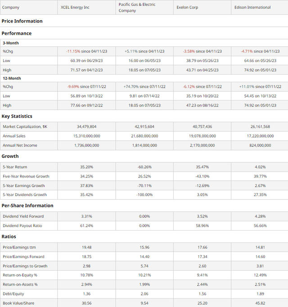The image size is (288, 307).
Task: Select the Ratios section heading
Action: (x=9, y=236)
